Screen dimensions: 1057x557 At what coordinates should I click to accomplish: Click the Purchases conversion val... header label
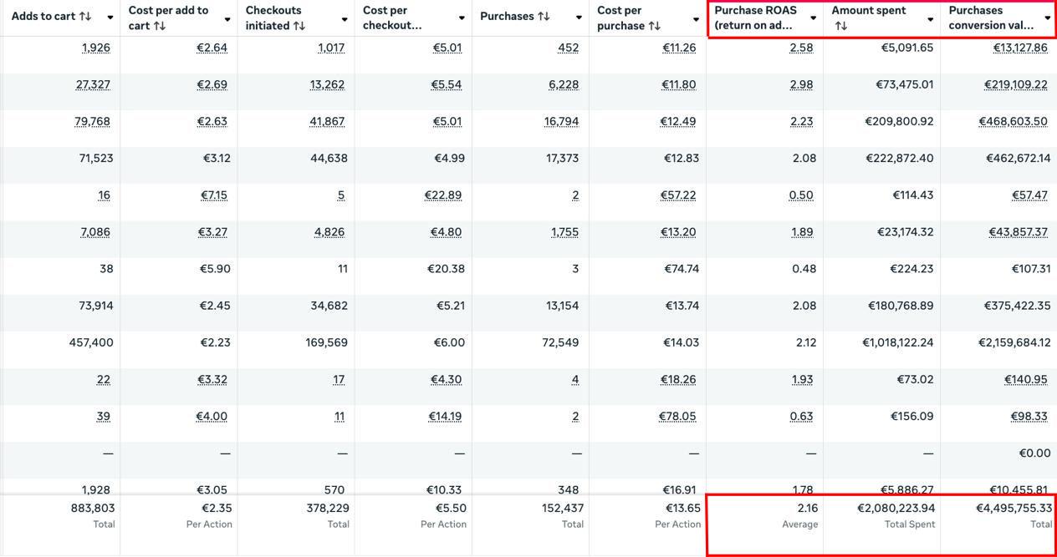pyautogui.click(x=991, y=18)
